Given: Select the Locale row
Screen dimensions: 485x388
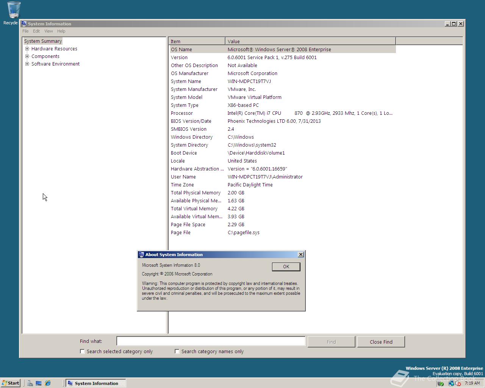Looking at the screenshot, I should 282,161.
